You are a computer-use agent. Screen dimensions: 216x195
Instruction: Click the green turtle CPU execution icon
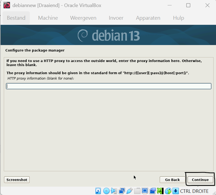click(160, 191)
